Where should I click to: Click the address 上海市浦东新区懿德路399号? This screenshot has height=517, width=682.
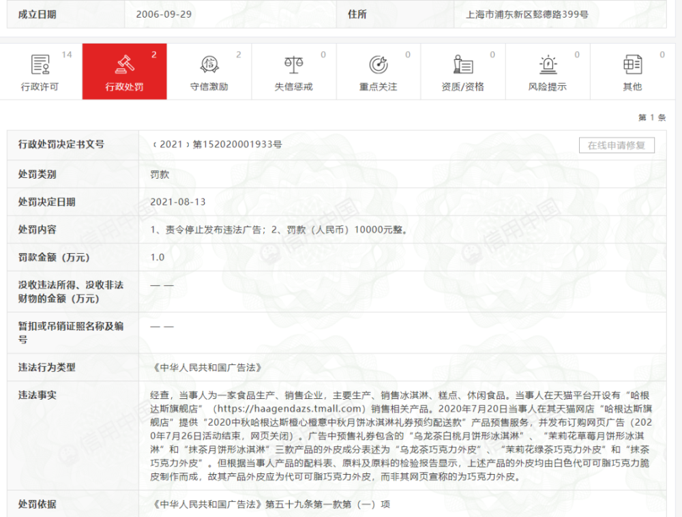(x=527, y=14)
